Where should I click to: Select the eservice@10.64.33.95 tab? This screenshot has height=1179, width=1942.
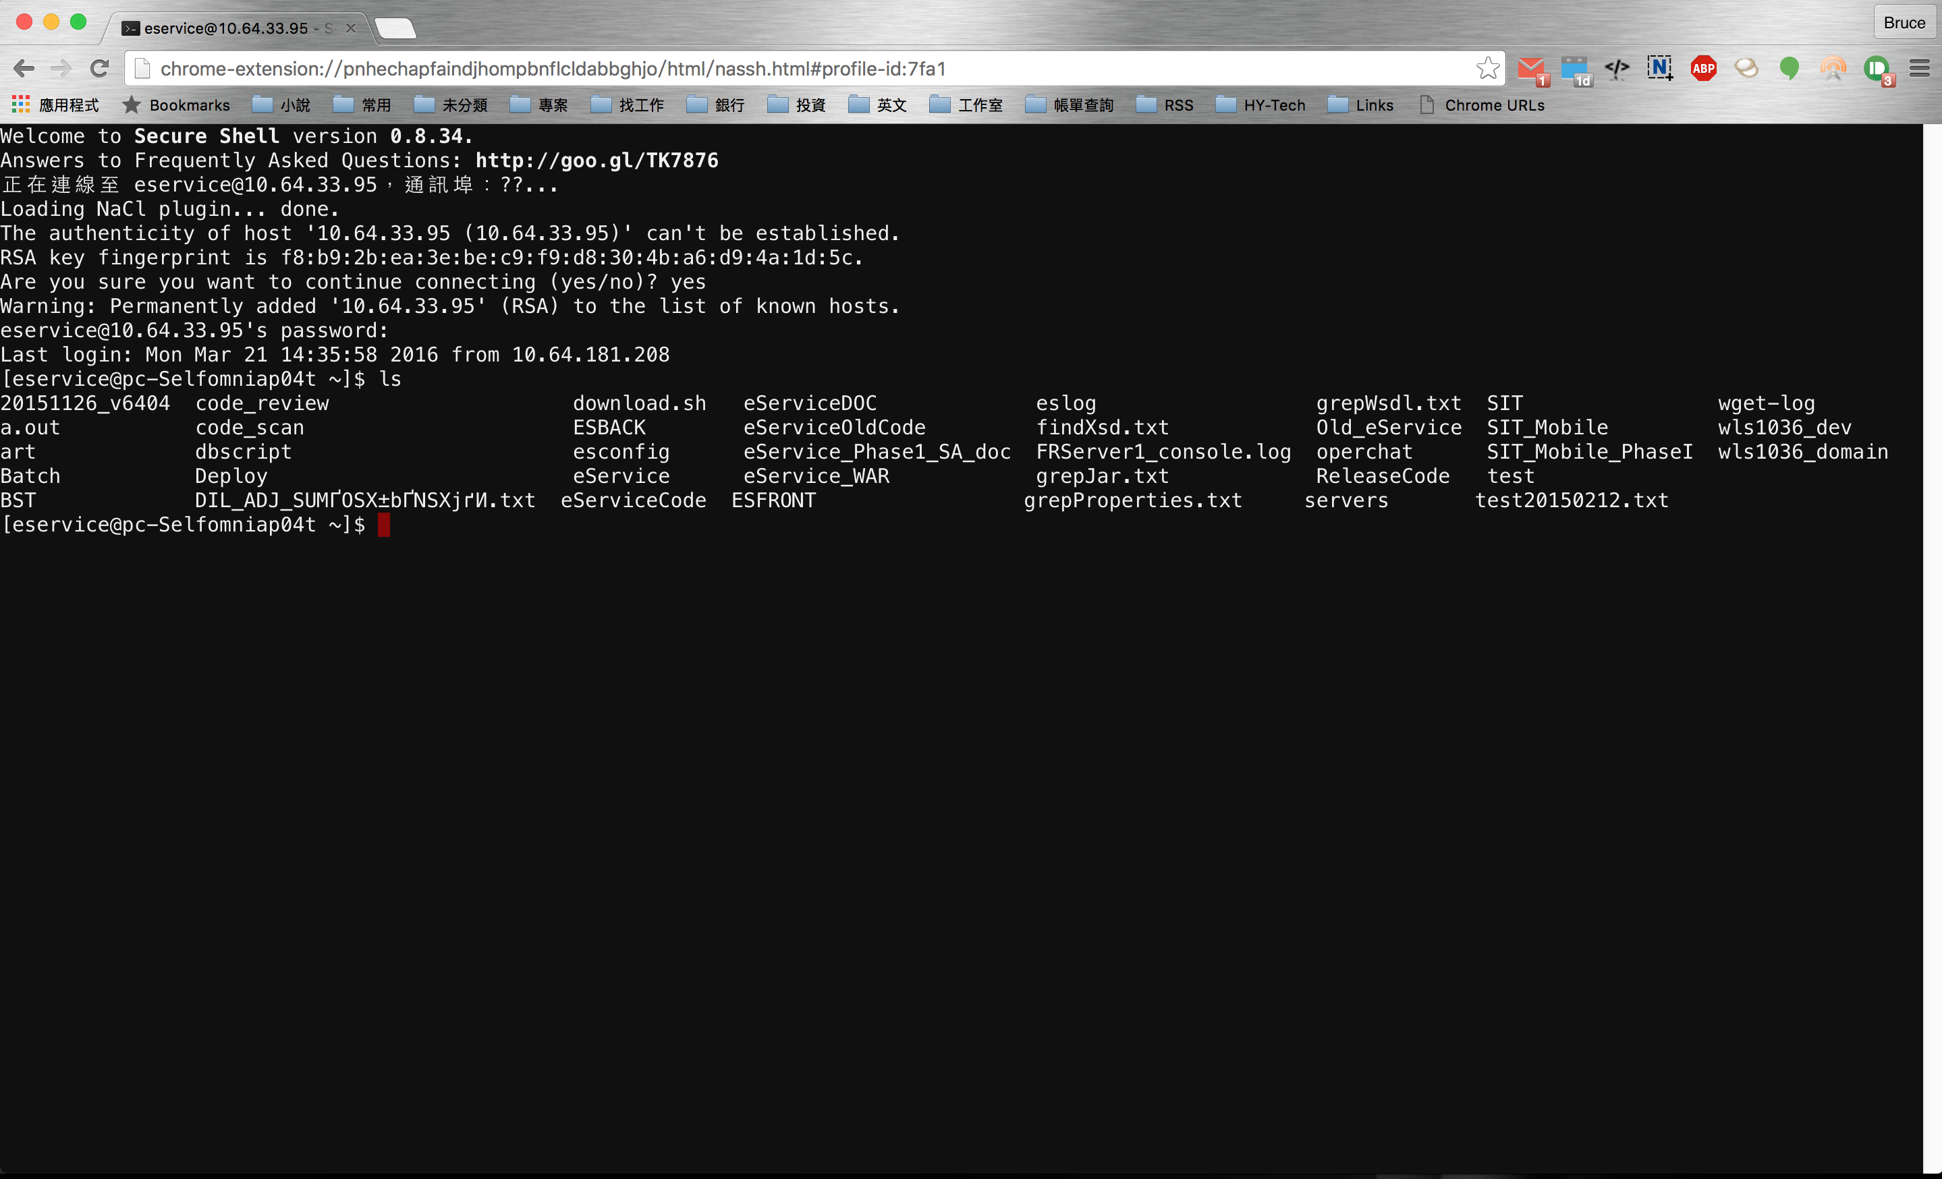235,28
